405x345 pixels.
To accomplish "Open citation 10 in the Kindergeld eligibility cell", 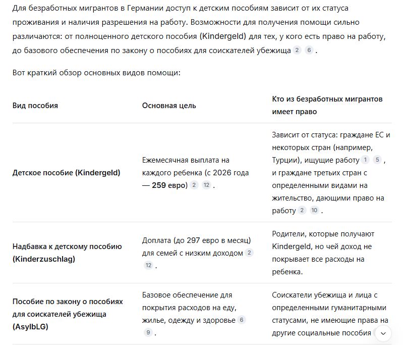I will (314, 210).
